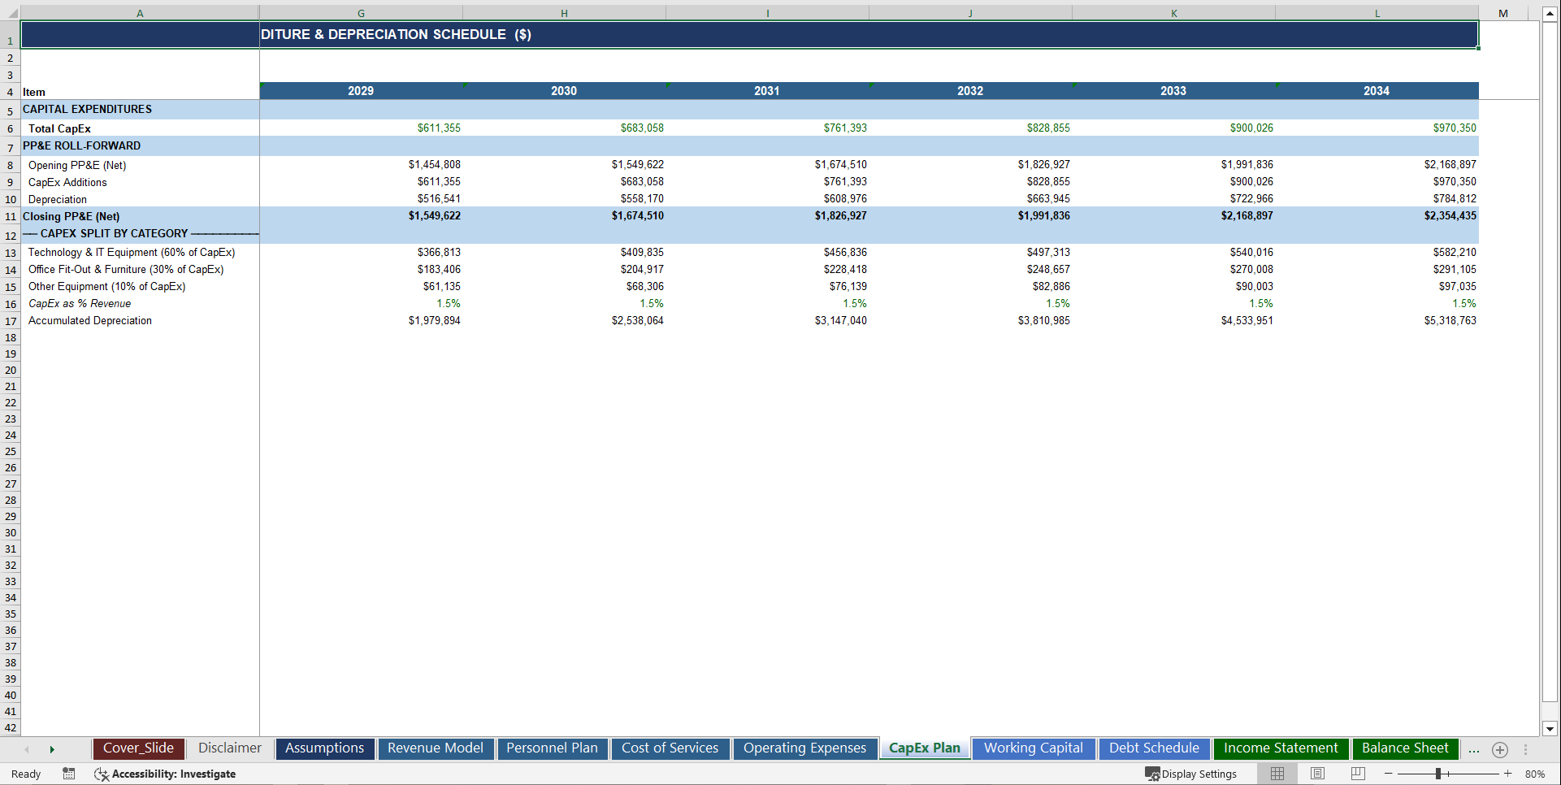
Task: Click the vertical scrollbar down arrow
Action: [x=1550, y=730]
